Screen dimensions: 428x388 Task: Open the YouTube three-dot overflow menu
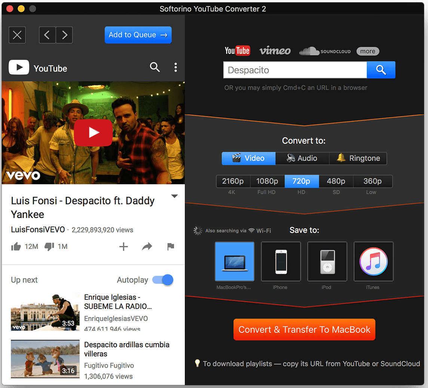pos(175,67)
